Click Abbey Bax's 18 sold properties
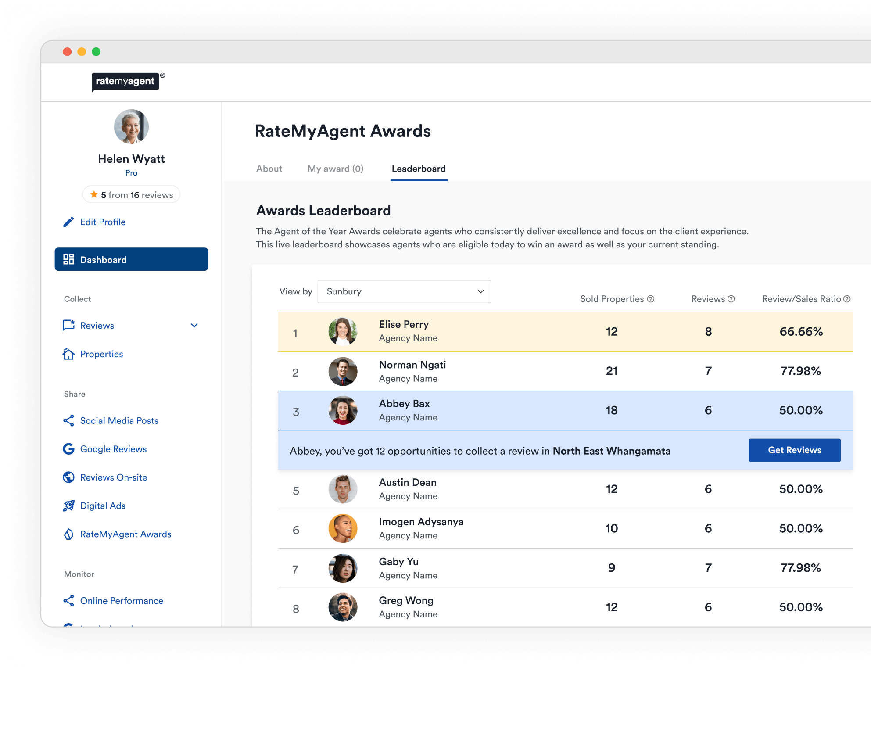The height and width of the screenshot is (746, 871). [612, 410]
